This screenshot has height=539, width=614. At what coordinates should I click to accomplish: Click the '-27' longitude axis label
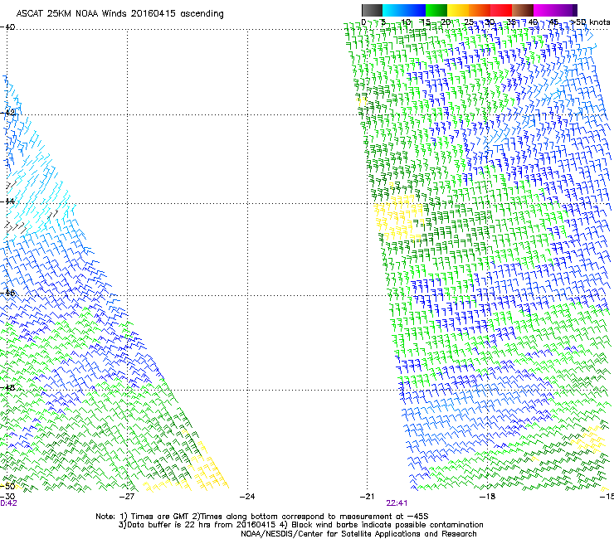click(x=127, y=497)
